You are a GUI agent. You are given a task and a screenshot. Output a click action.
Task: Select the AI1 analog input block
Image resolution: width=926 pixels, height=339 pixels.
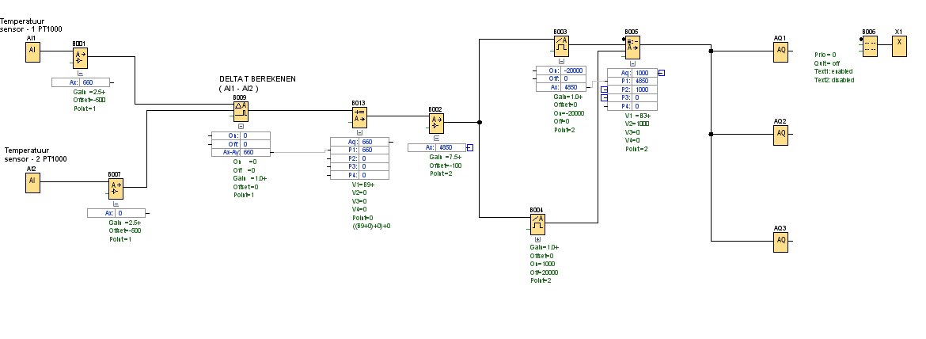tap(32, 51)
